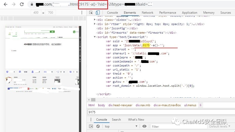This screenshot has width=235, height=132.
Task: Open the Network panel tab
Action: click(x=147, y=13)
